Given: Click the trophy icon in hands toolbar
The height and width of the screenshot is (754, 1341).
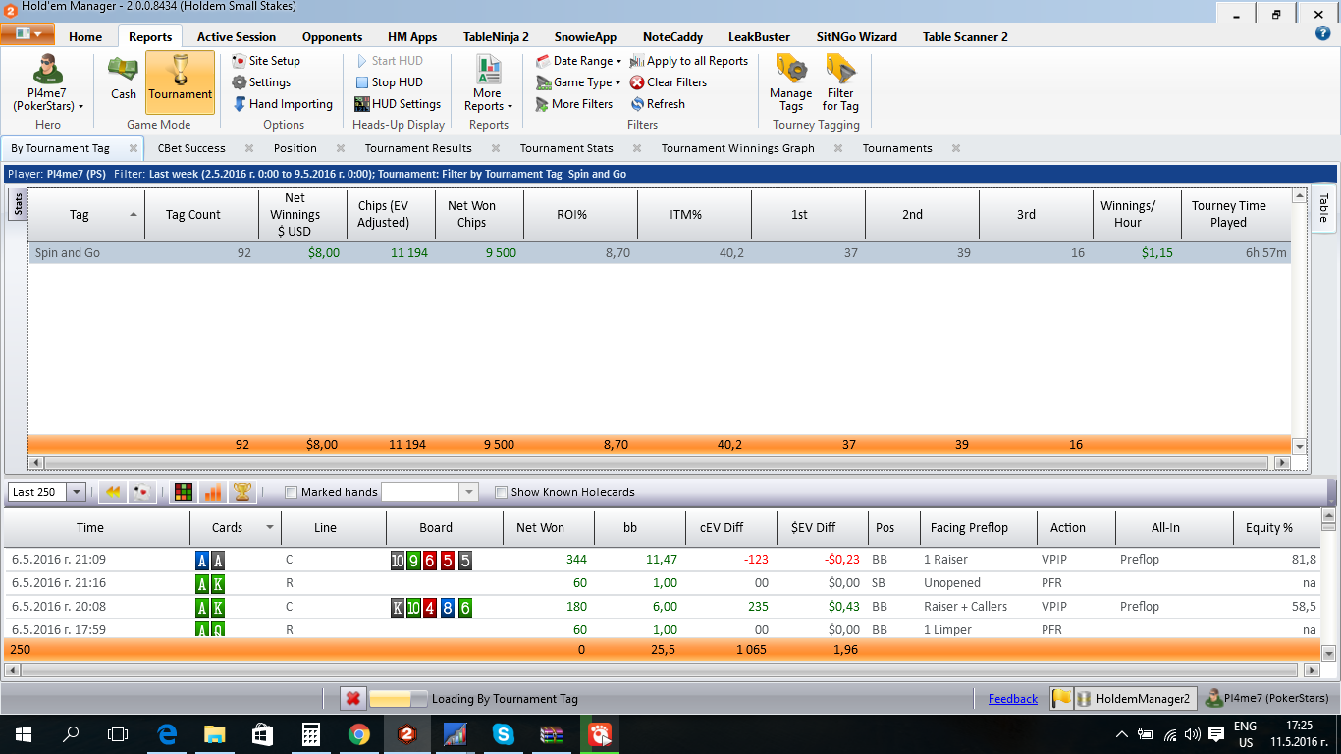Looking at the screenshot, I should 241,492.
